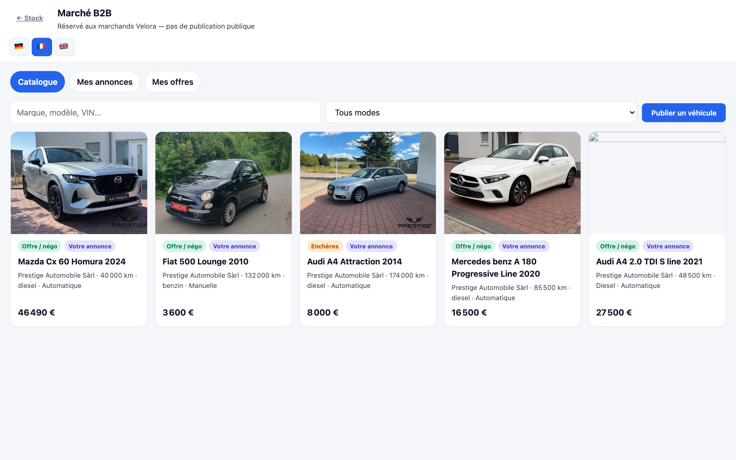
Task: Click the Marque, modèle, VIN search field
Action: click(166, 112)
